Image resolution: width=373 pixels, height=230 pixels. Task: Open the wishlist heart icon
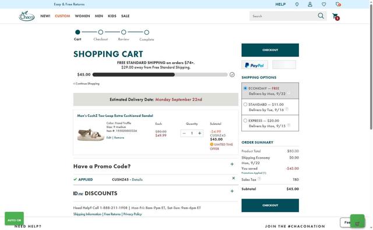pyautogui.click(x=324, y=4)
